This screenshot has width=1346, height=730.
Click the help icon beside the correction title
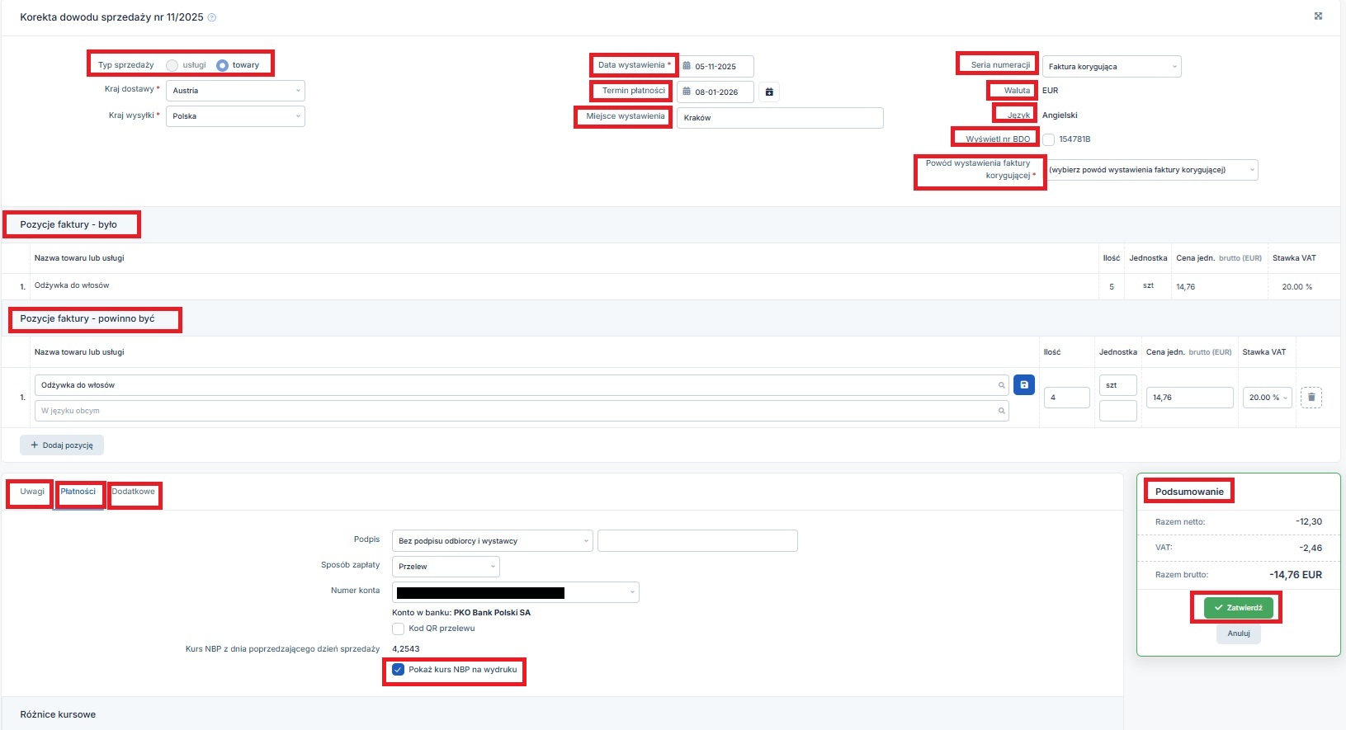pyautogui.click(x=212, y=17)
